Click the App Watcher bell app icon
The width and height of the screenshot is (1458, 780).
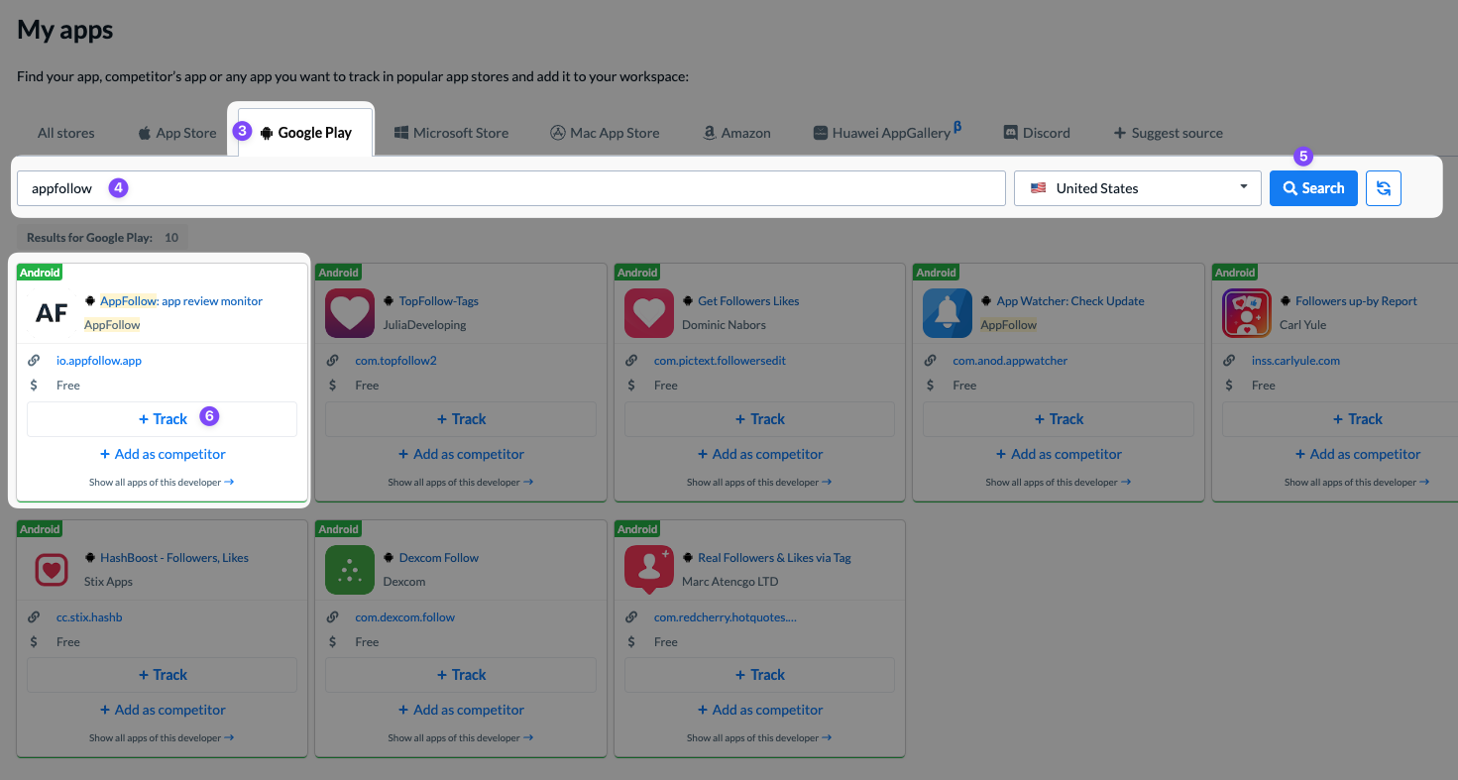(x=947, y=312)
